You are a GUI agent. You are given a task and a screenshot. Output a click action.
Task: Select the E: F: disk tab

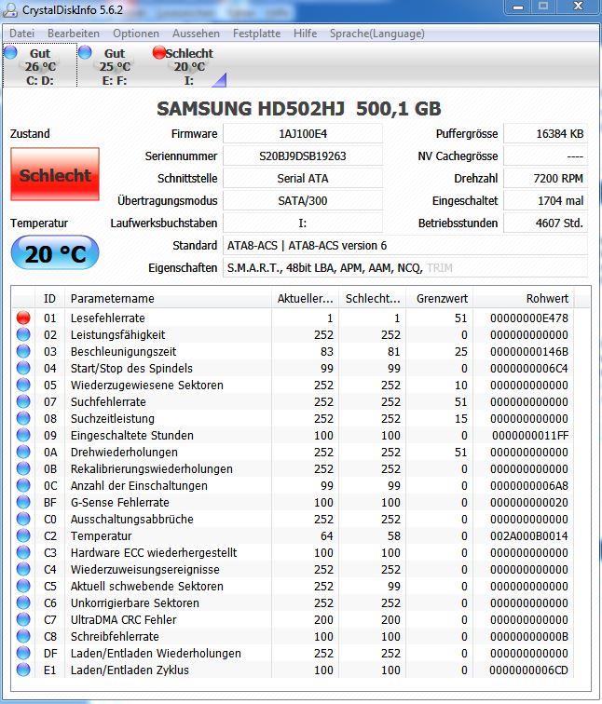[115, 66]
